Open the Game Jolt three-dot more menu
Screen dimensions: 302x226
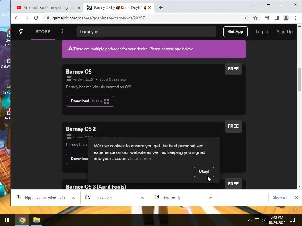coord(62,31)
